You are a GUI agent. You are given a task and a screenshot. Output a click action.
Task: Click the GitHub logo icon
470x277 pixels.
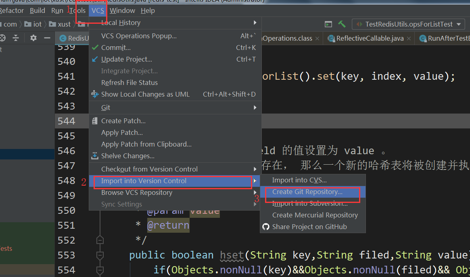(x=266, y=227)
